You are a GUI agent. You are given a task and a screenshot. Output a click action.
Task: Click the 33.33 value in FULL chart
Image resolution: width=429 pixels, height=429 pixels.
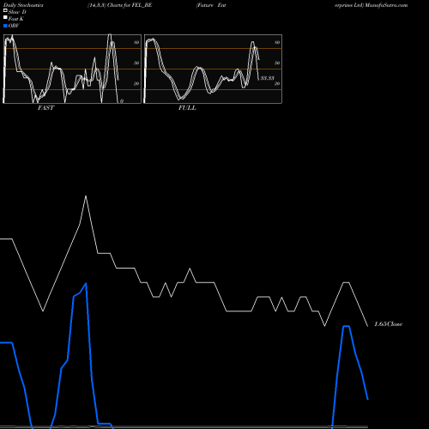[x=268, y=78]
